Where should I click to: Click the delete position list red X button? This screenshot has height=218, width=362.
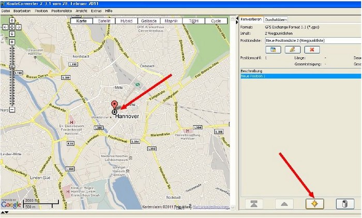click(312, 50)
